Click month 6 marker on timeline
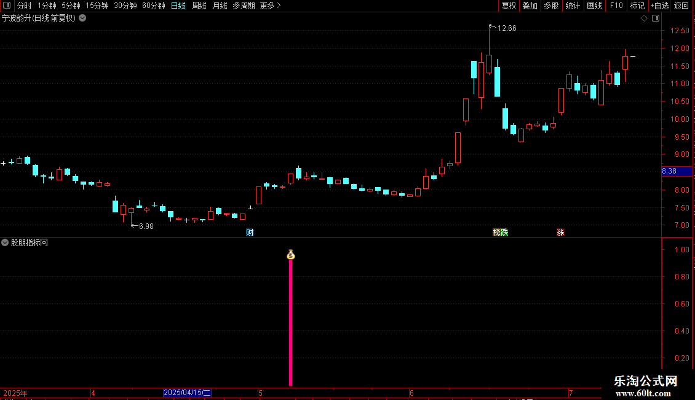The width and height of the screenshot is (695, 400). click(411, 393)
